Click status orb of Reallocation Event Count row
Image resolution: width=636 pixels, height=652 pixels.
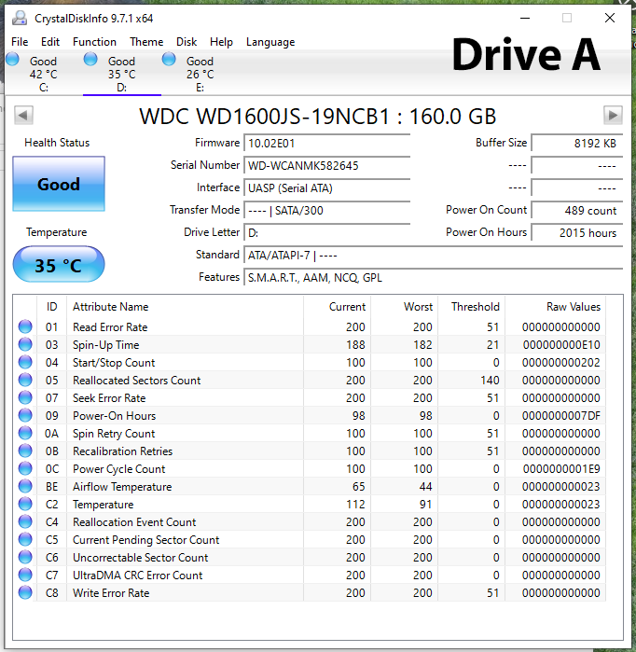[25, 521]
